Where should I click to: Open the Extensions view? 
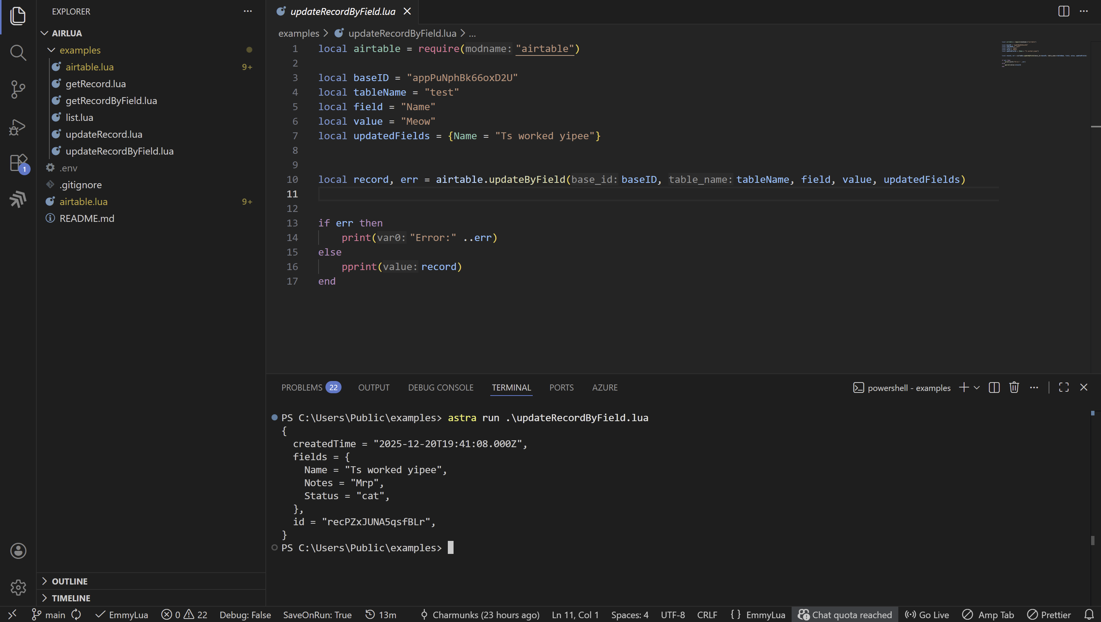18,163
